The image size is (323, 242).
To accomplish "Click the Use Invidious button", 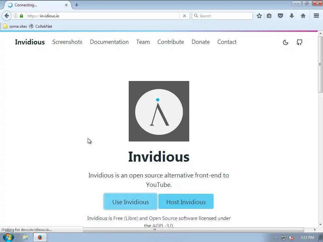I will click(131, 201).
